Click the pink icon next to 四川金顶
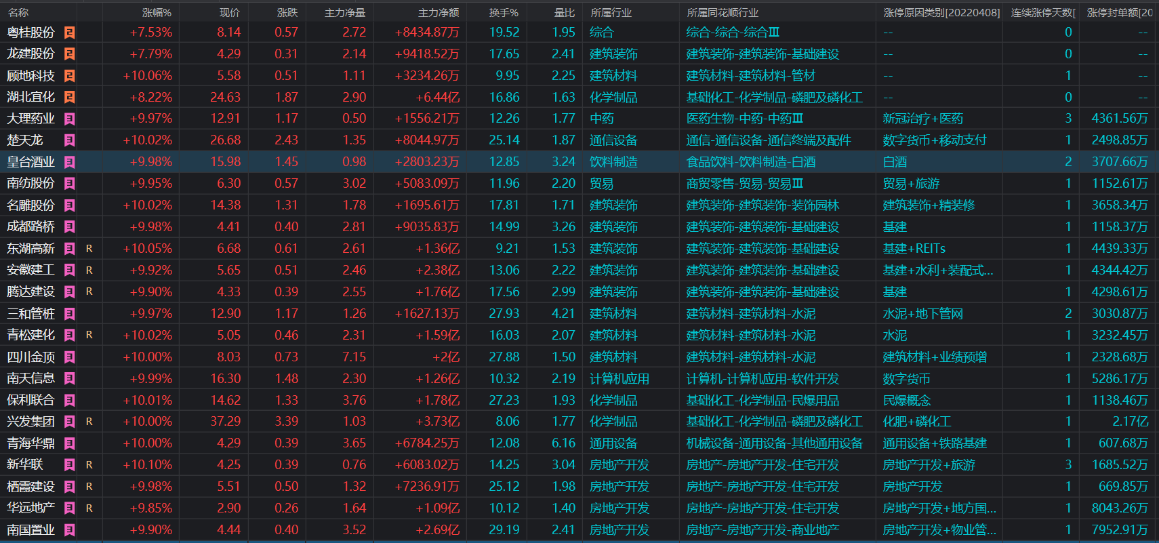 (69, 357)
